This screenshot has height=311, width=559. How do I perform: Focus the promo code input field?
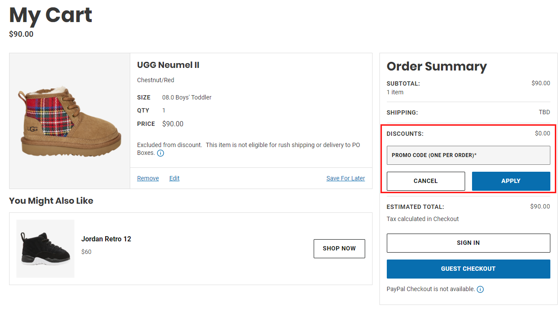point(468,155)
